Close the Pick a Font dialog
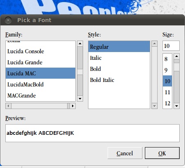 (x=8, y=20)
